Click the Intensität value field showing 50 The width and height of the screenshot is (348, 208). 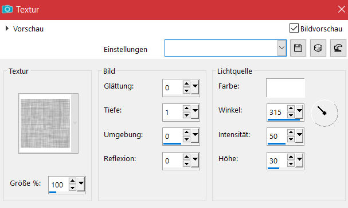tap(277, 136)
